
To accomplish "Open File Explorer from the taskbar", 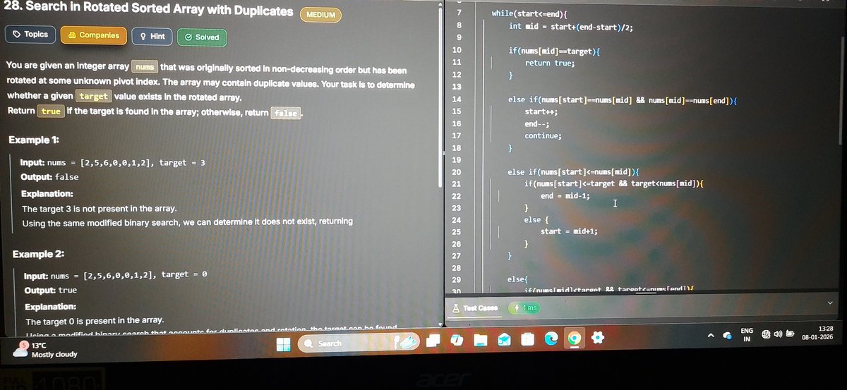I will [480, 341].
